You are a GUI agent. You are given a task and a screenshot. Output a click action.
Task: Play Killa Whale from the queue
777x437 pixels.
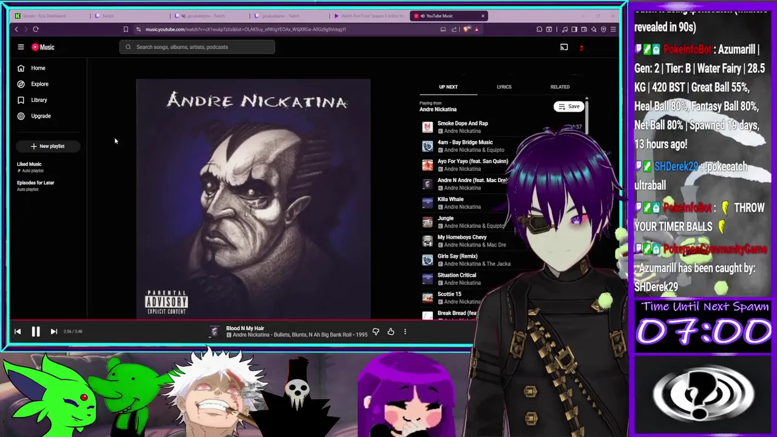coord(450,199)
